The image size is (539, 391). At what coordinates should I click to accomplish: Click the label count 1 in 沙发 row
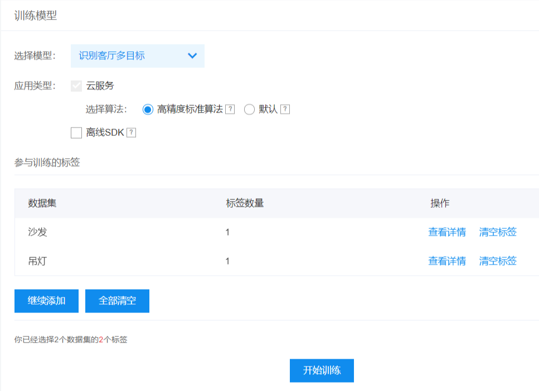pos(227,232)
